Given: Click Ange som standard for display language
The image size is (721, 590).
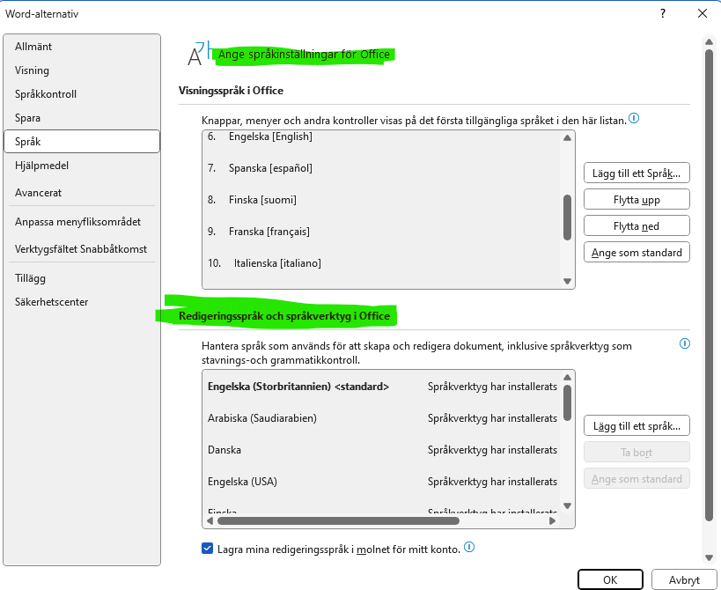Looking at the screenshot, I should (636, 253).
